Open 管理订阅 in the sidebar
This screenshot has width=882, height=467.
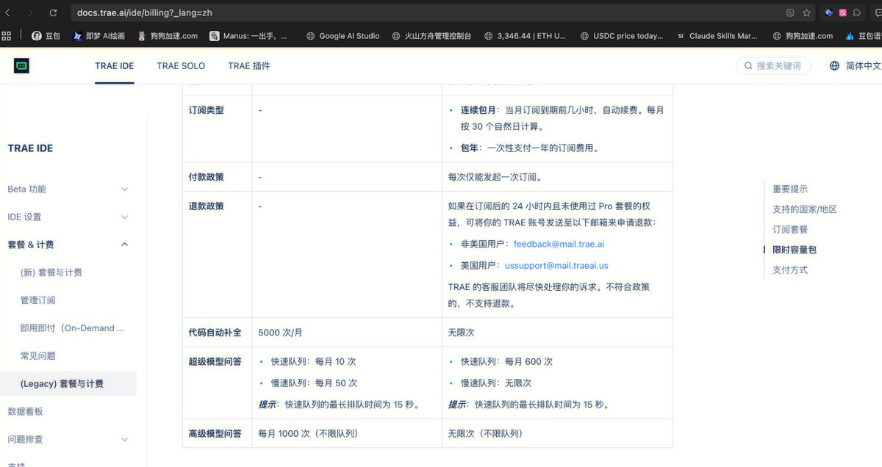tap(38, 300)
